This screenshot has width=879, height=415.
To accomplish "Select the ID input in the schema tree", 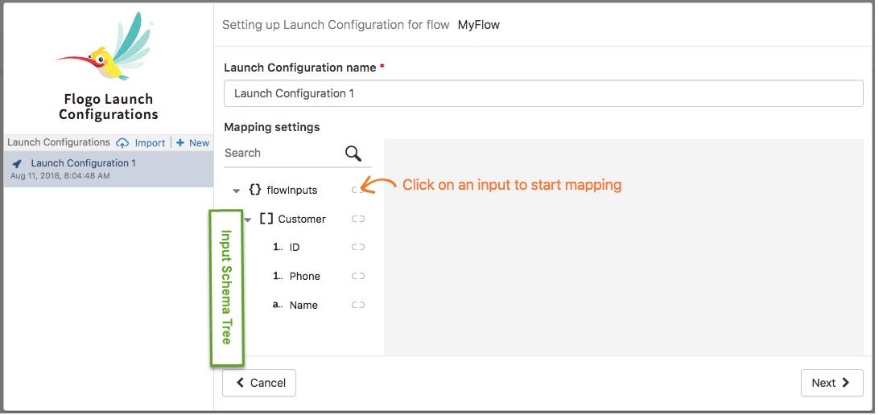I will [x=295, y=248].
